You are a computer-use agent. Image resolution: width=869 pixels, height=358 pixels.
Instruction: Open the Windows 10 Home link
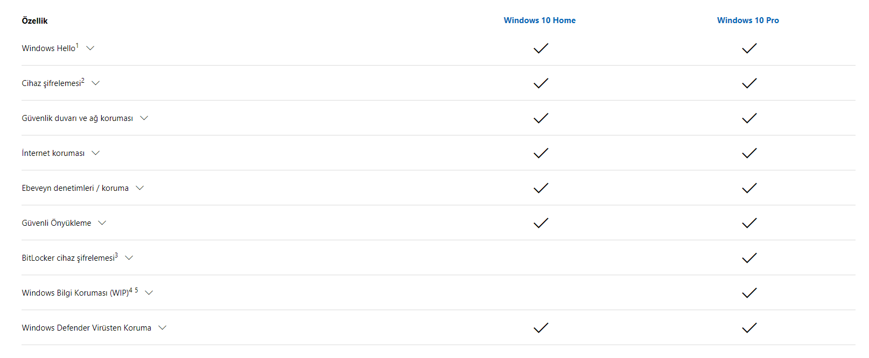point(539,20)
